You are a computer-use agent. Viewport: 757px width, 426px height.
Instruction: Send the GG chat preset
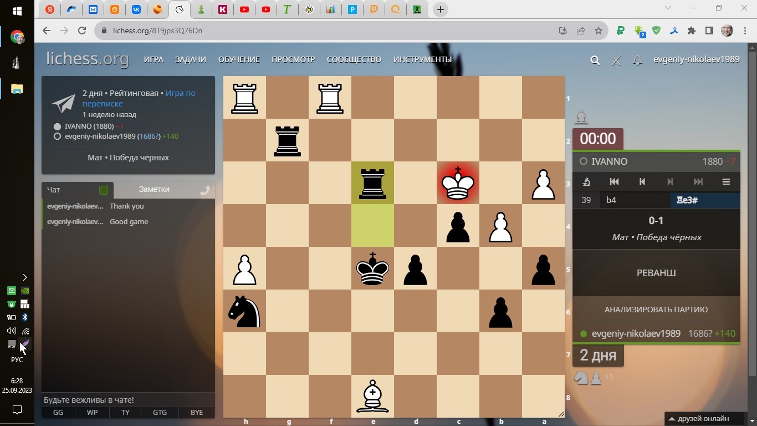point(58,413)
